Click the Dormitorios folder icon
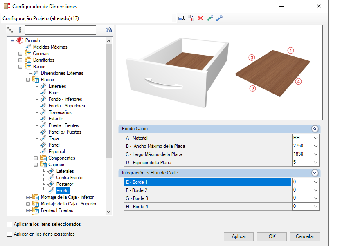Screen dimensions: 340x252 (x=28, y=60)
